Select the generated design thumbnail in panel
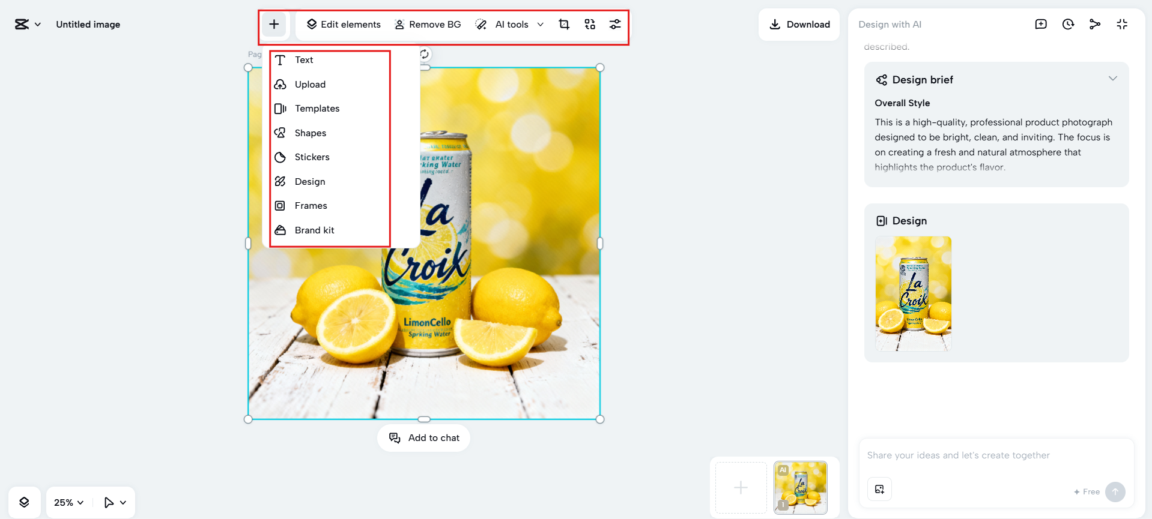The width and height of the screenshot is (1152, 519). point(913,293)
